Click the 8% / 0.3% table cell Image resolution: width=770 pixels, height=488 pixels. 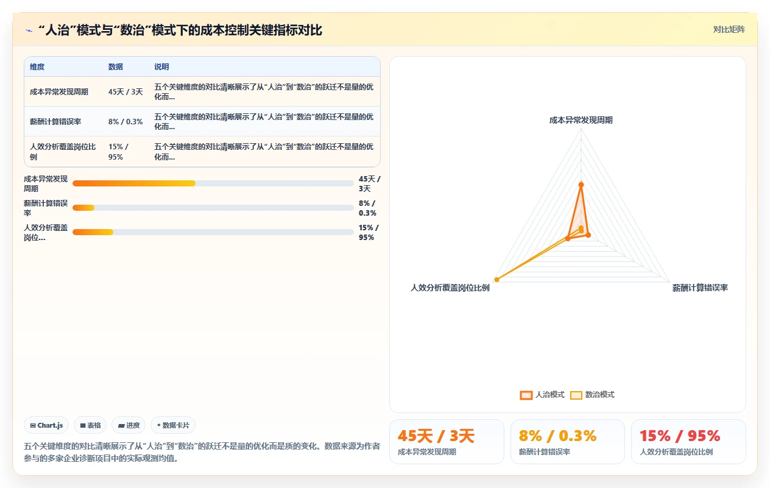click(125, 121)
